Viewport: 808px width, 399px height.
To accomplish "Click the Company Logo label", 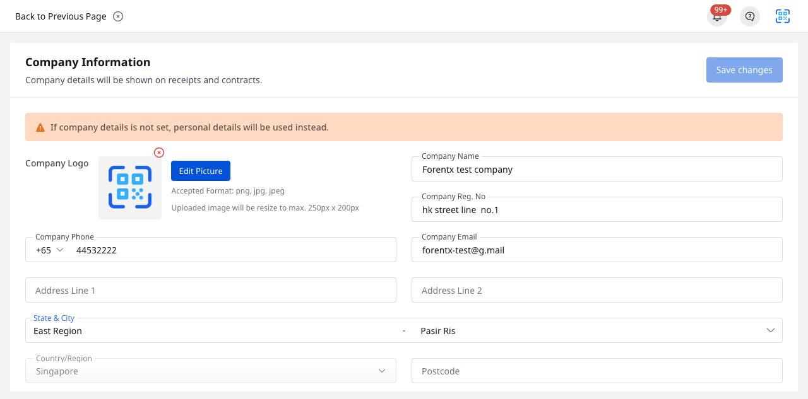I will (x=57, y=163).
